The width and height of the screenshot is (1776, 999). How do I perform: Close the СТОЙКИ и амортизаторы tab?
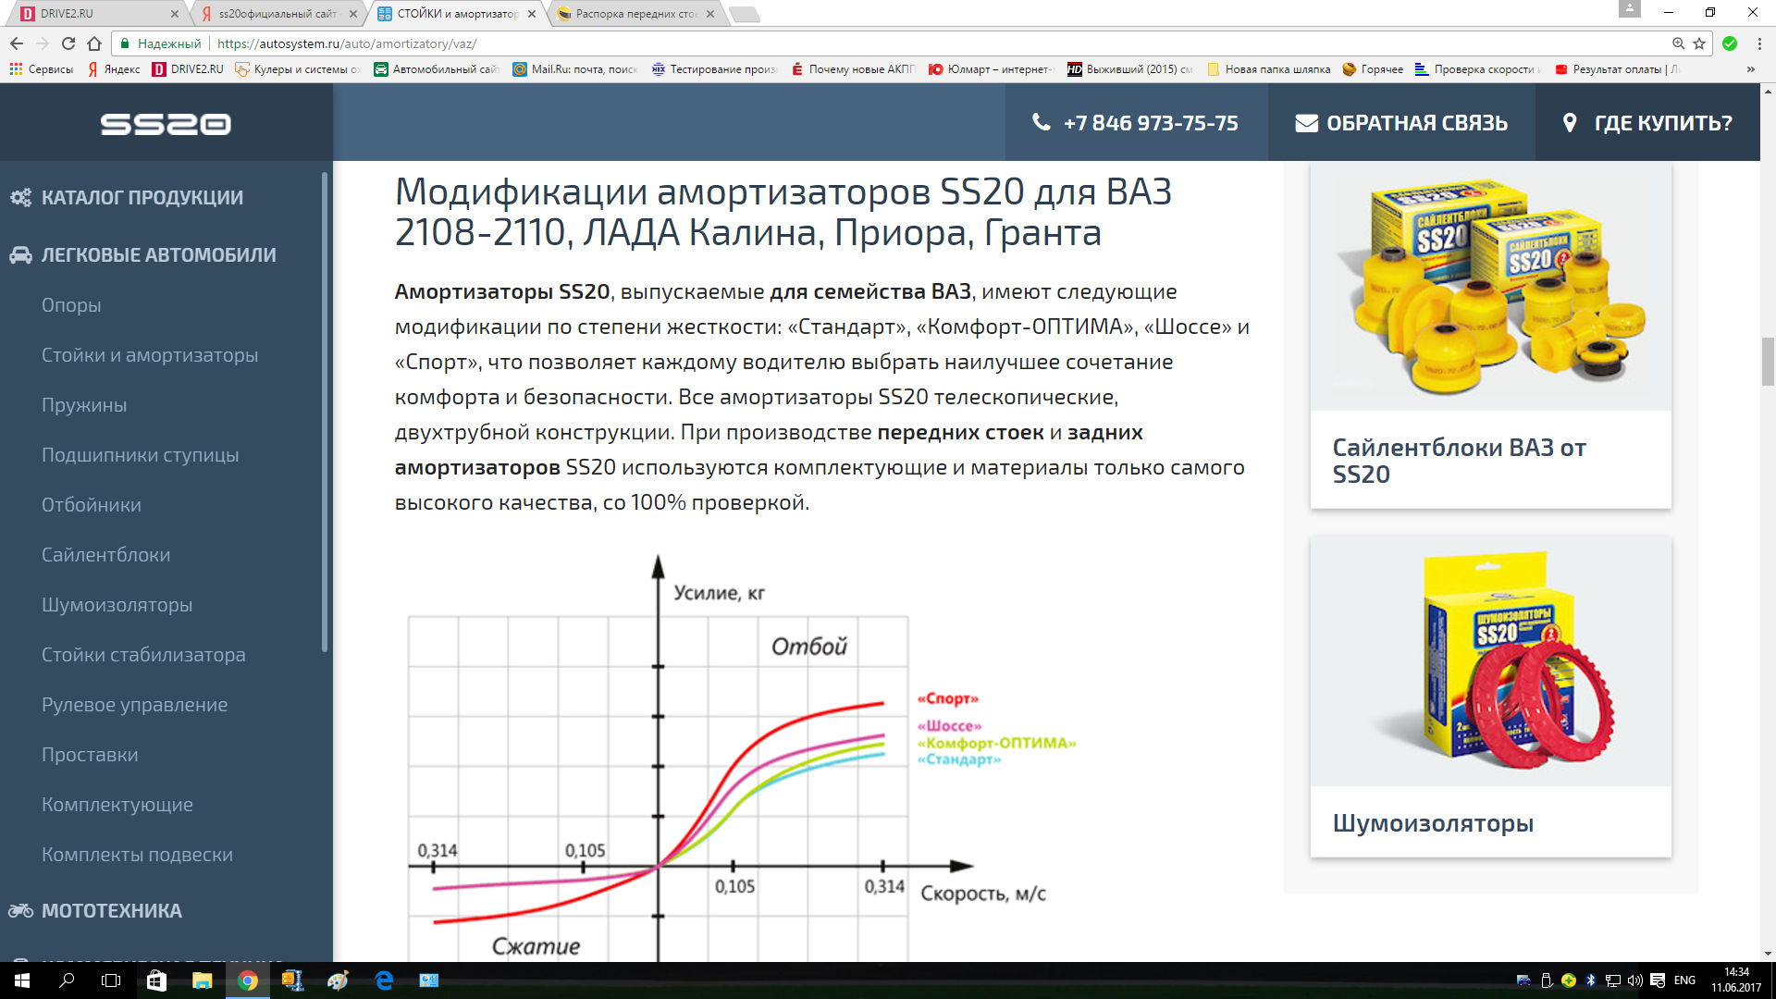click(x=532, y=14)
